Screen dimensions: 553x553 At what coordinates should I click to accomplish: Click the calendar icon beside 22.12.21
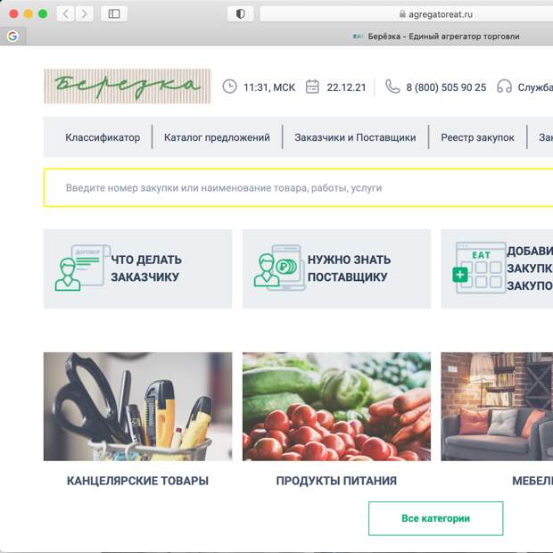click(x=312, y=87)
